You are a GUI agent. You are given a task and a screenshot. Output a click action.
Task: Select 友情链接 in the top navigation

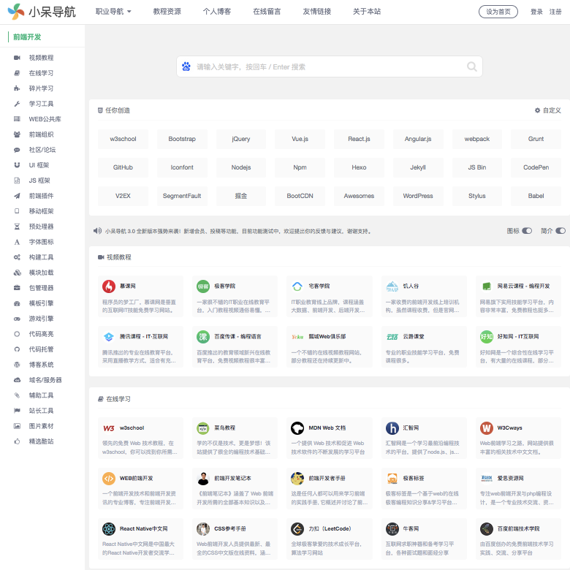(x=317, y=12)
